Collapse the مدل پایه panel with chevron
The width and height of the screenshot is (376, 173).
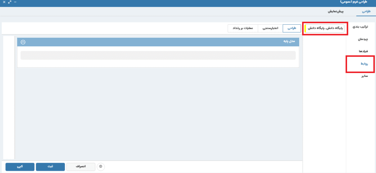click(x=23, y=42)
